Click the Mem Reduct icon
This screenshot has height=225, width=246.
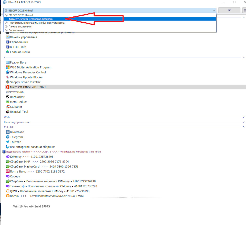pyautogui.click(x=7, y=102)
